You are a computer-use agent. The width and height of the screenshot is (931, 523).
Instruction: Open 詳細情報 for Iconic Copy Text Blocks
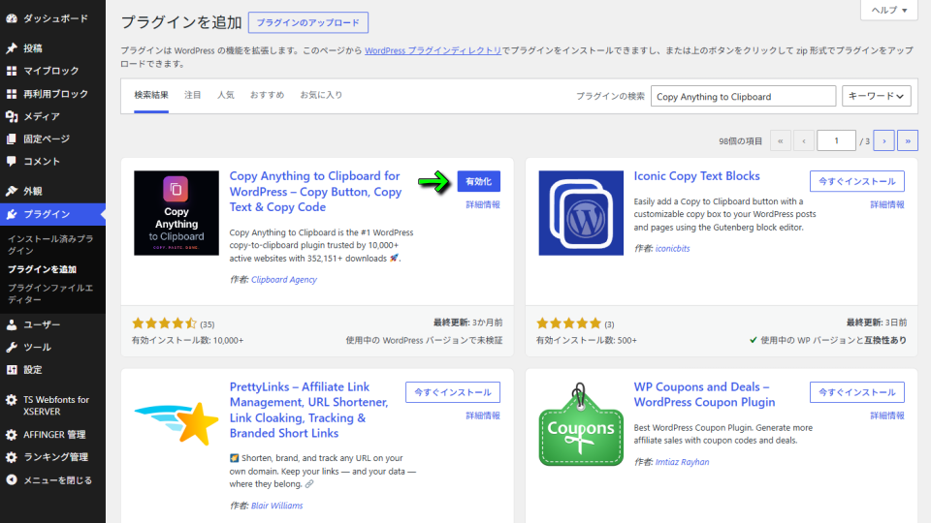pos(887,204)
